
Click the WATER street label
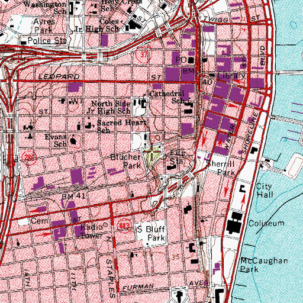230,137
